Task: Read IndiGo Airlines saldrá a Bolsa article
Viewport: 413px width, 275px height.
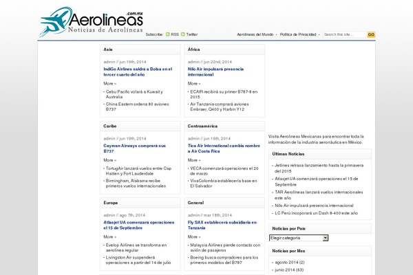Action: coord(138,71)
